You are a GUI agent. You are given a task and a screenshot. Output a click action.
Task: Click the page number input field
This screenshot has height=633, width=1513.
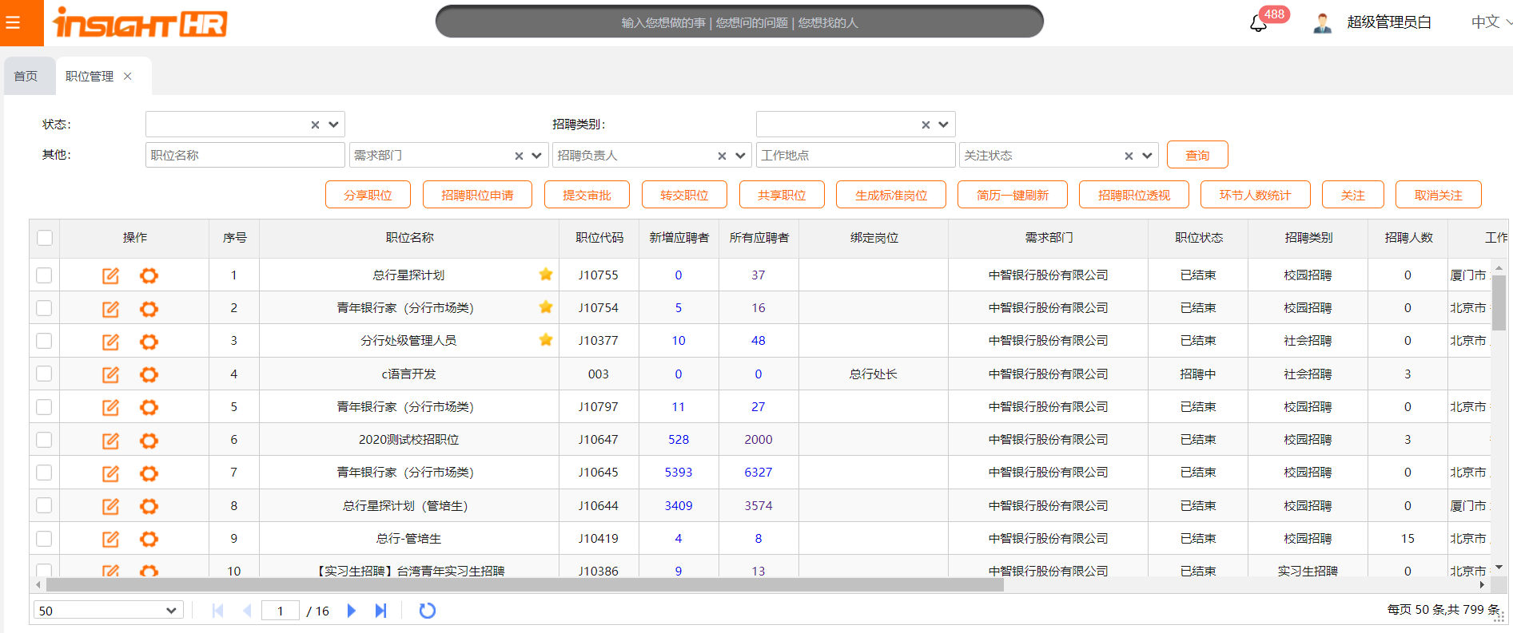[x=281, y=611]
